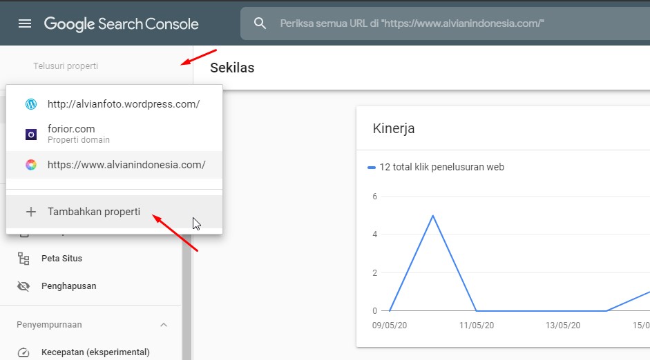Click the magnifier search icon

click(x=260, y=23)
